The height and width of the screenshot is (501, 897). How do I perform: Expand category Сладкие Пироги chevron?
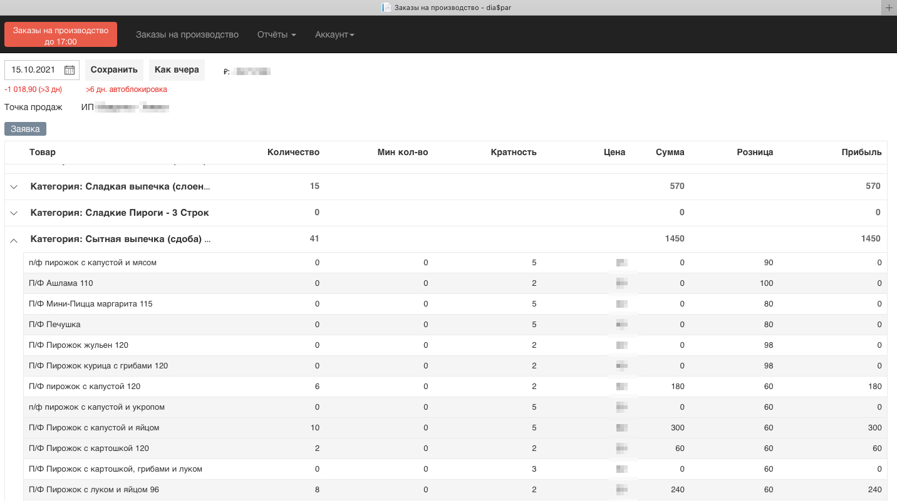pos(14,213)
